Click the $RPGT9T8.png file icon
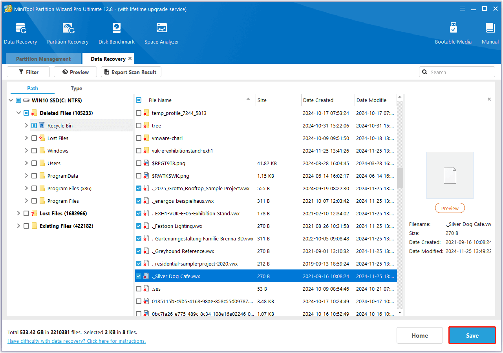 146,163
